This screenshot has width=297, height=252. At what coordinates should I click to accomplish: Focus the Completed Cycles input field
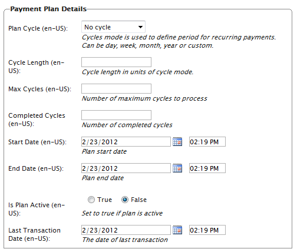click(x=116, y=115)
